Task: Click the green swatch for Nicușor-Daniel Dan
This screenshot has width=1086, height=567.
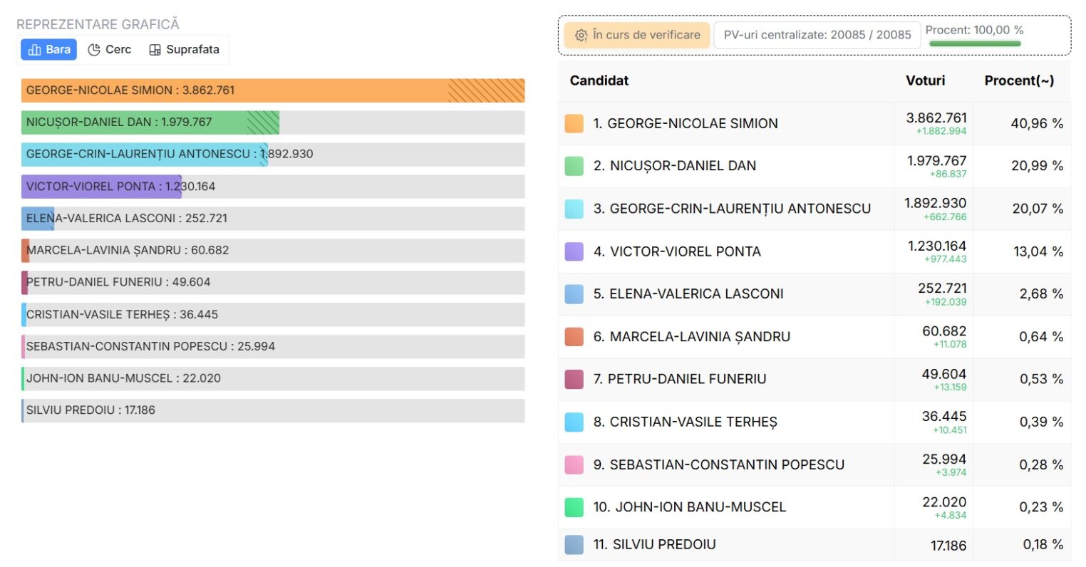Action: (574, 166)
